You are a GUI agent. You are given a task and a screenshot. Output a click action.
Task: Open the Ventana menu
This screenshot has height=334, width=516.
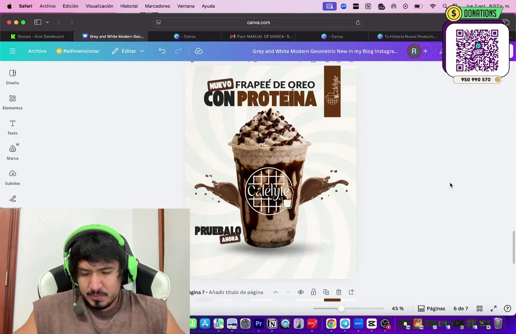185,6
